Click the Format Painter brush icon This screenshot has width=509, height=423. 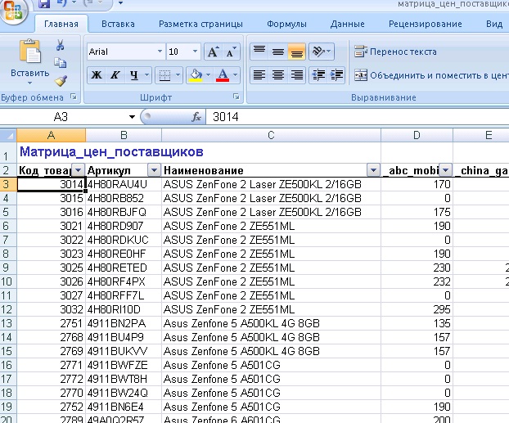[61, 80]
